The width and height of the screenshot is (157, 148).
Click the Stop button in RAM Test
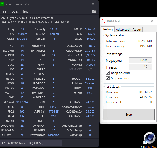tap(129, 114)
